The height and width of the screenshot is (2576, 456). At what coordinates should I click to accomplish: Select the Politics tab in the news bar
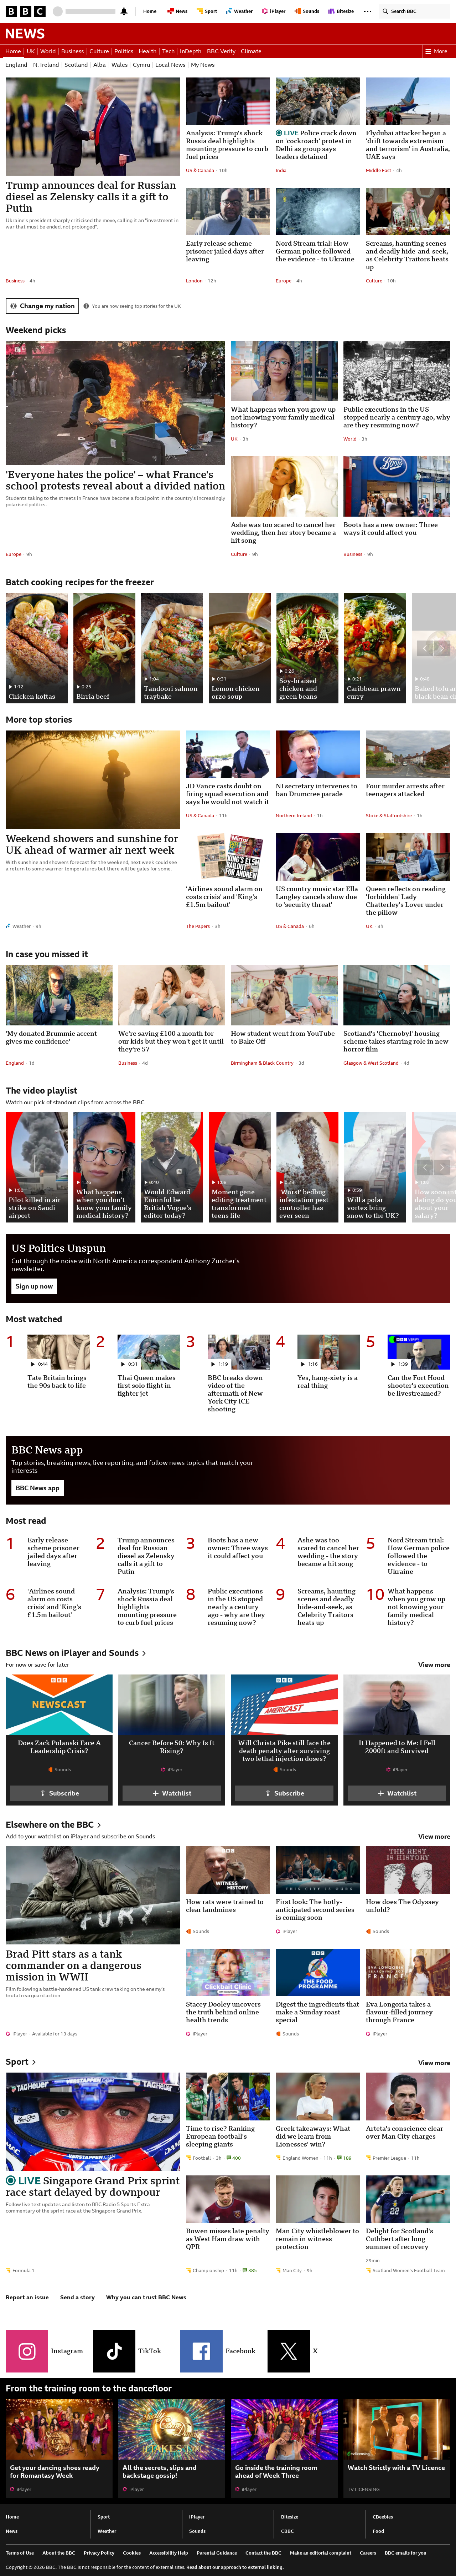coord(124,51)
